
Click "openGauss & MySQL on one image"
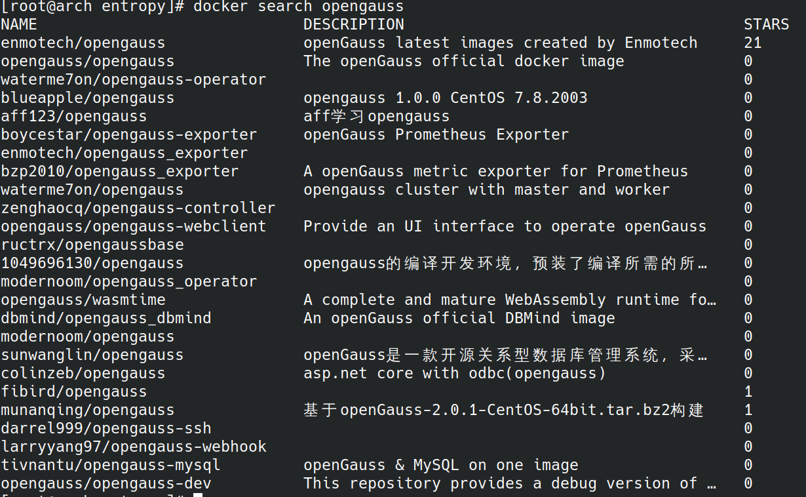[x=441, y=466]
